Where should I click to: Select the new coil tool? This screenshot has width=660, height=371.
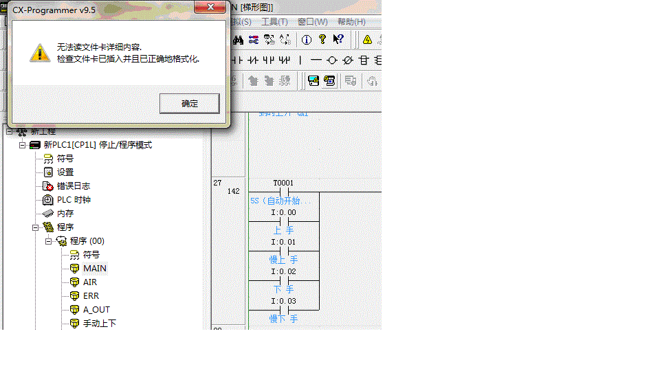coord(332,60)
